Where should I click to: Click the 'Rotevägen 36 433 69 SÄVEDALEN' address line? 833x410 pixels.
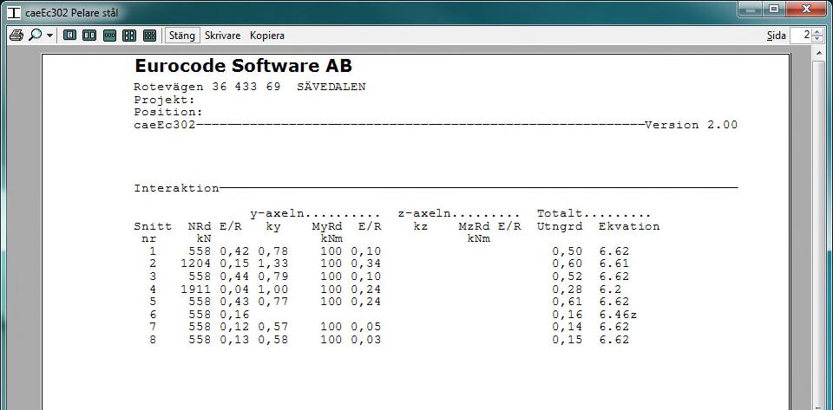(x=250, y=87)
